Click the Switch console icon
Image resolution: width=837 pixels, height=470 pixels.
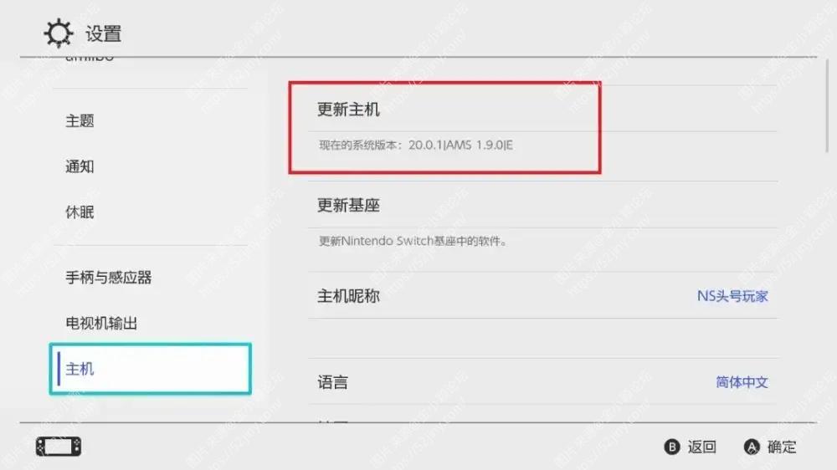59,447
